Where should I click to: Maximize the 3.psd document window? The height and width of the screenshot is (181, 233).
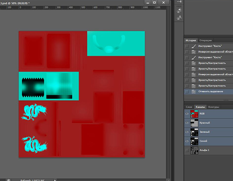click(154, 2)
